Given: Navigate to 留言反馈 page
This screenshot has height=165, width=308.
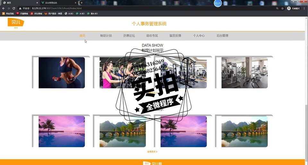Looking at the screenshot, I should click(x=175, y=36).
